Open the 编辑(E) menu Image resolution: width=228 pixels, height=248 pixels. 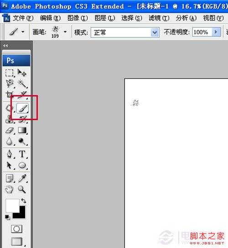point(50,18)
